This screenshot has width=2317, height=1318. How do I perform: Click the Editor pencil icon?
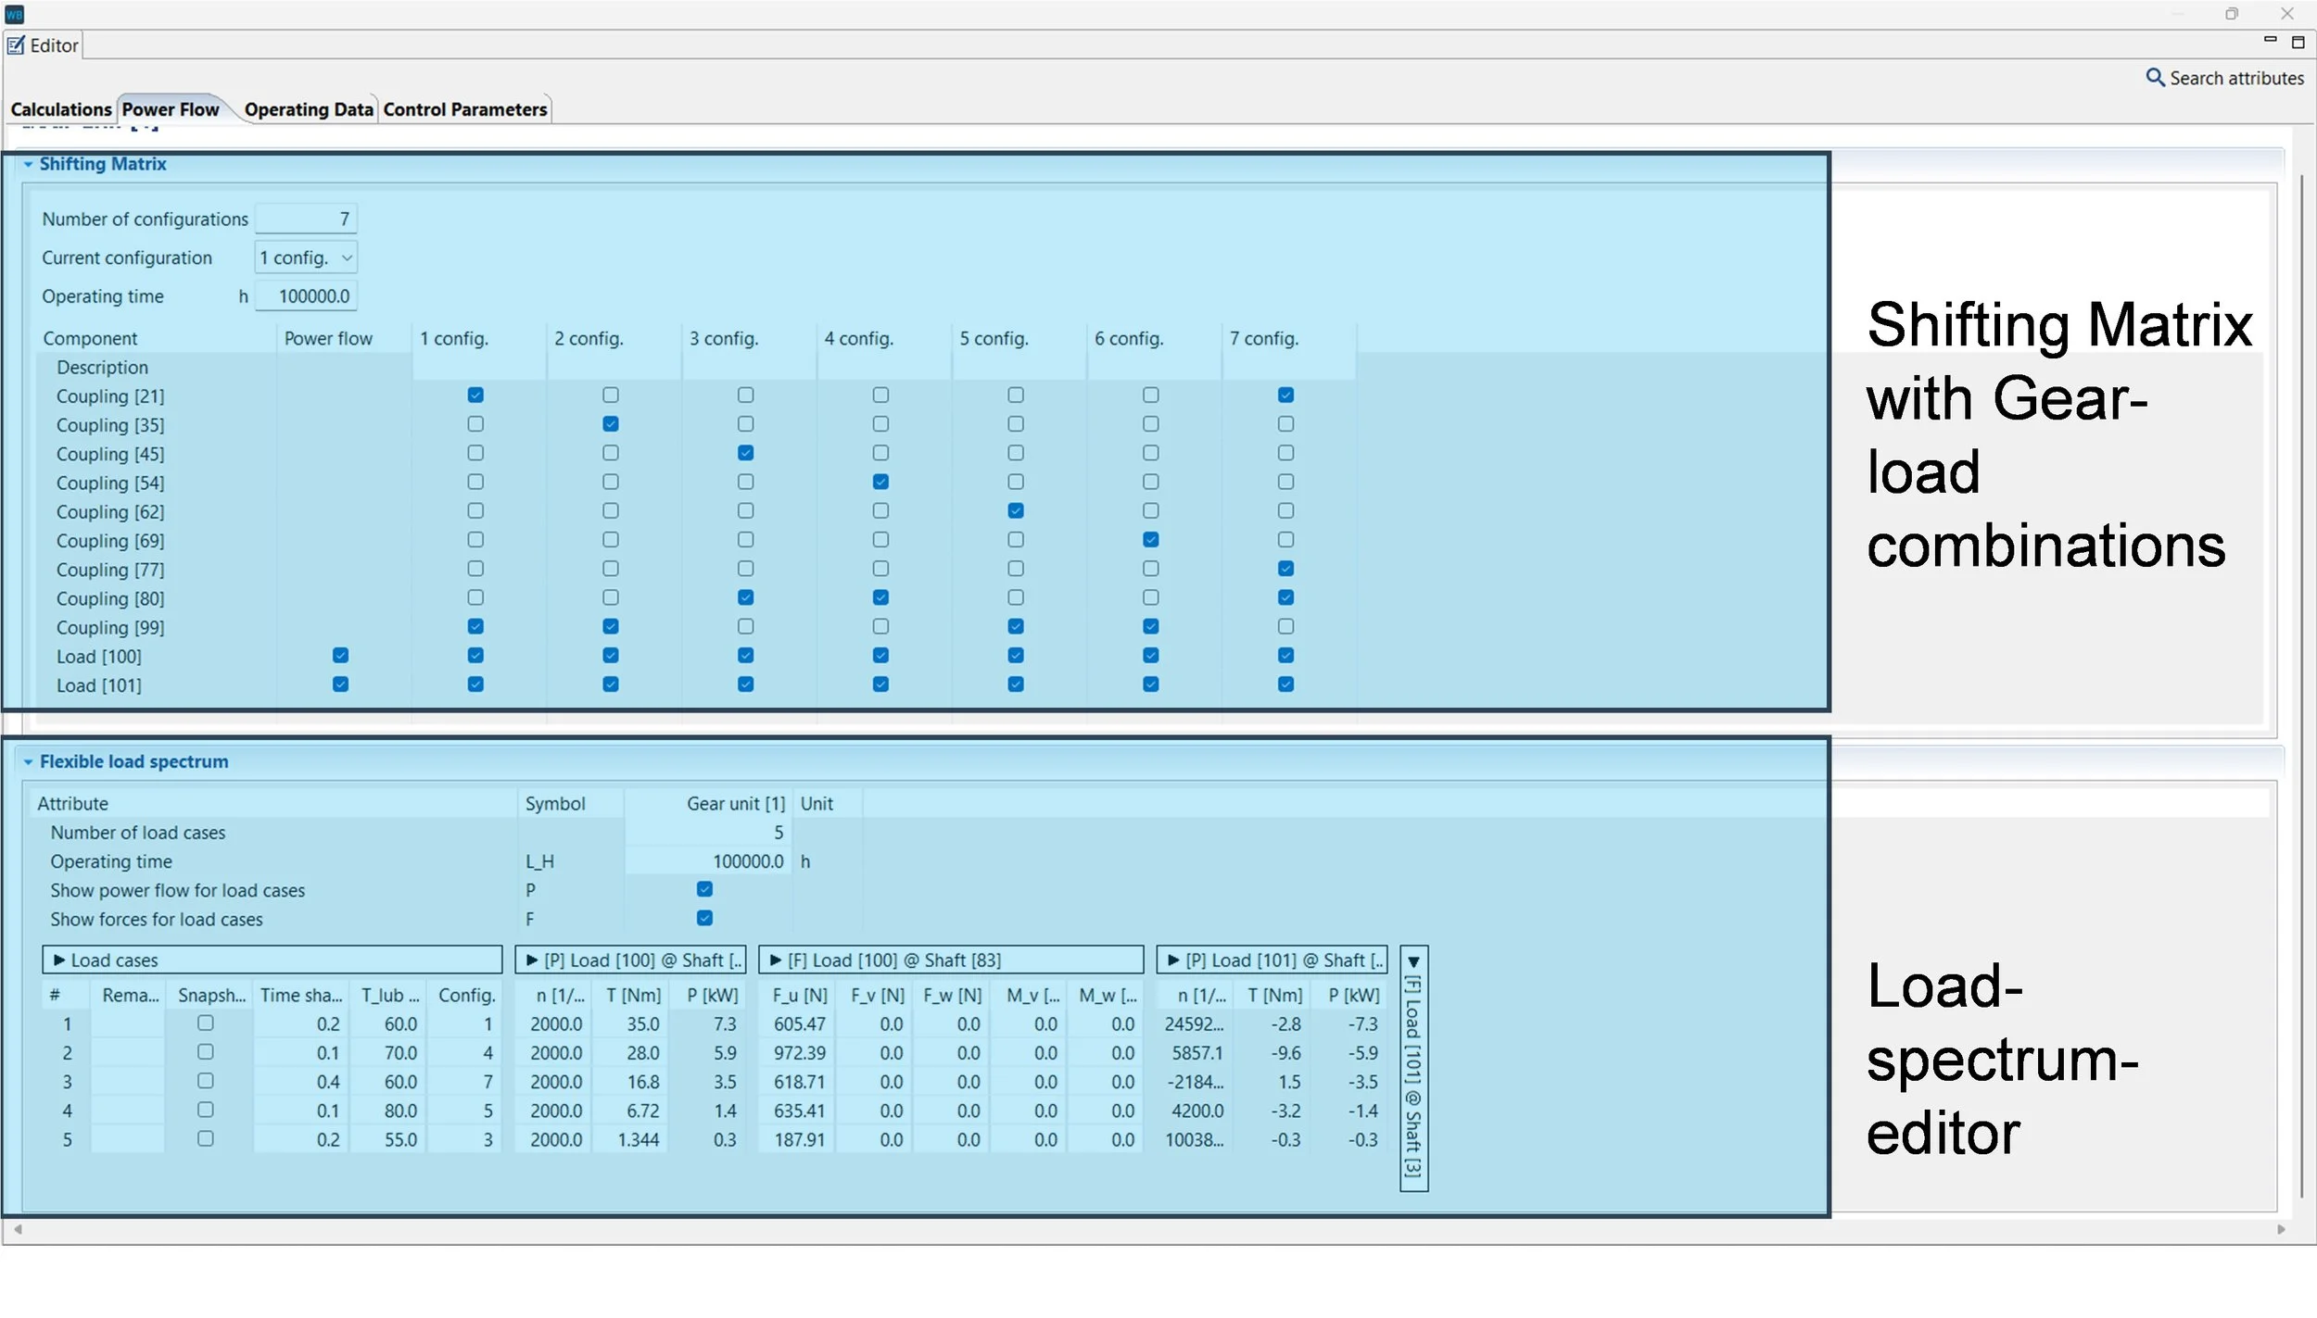click(x=17, y=45)
